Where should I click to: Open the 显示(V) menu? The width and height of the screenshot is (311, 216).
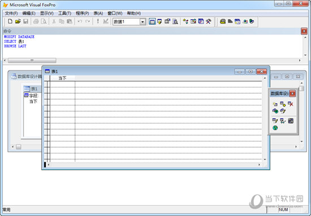point(47,13)
